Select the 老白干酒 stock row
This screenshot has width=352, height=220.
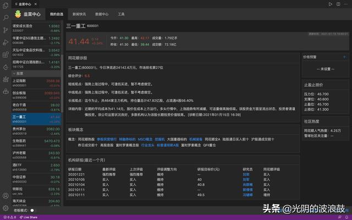(x=36, y=107)
